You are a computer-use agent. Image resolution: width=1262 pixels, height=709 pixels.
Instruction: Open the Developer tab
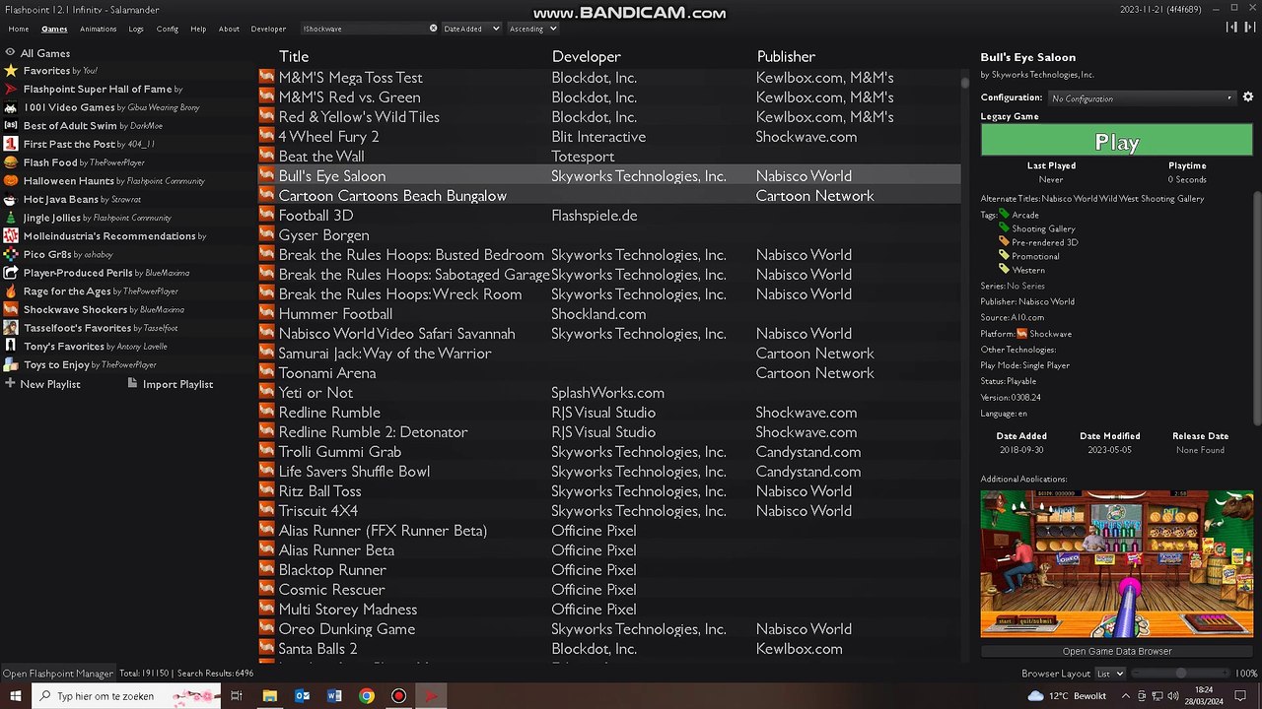coord(268,29)
